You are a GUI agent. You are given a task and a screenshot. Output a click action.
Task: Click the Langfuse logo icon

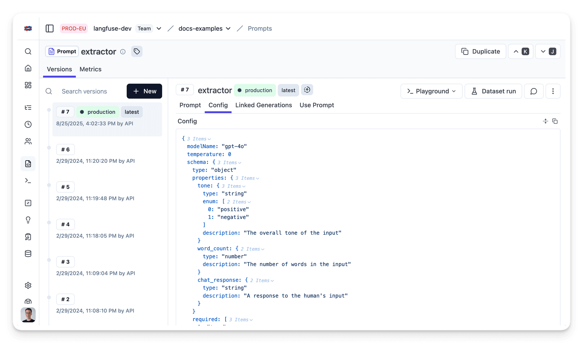pos(28,29)
